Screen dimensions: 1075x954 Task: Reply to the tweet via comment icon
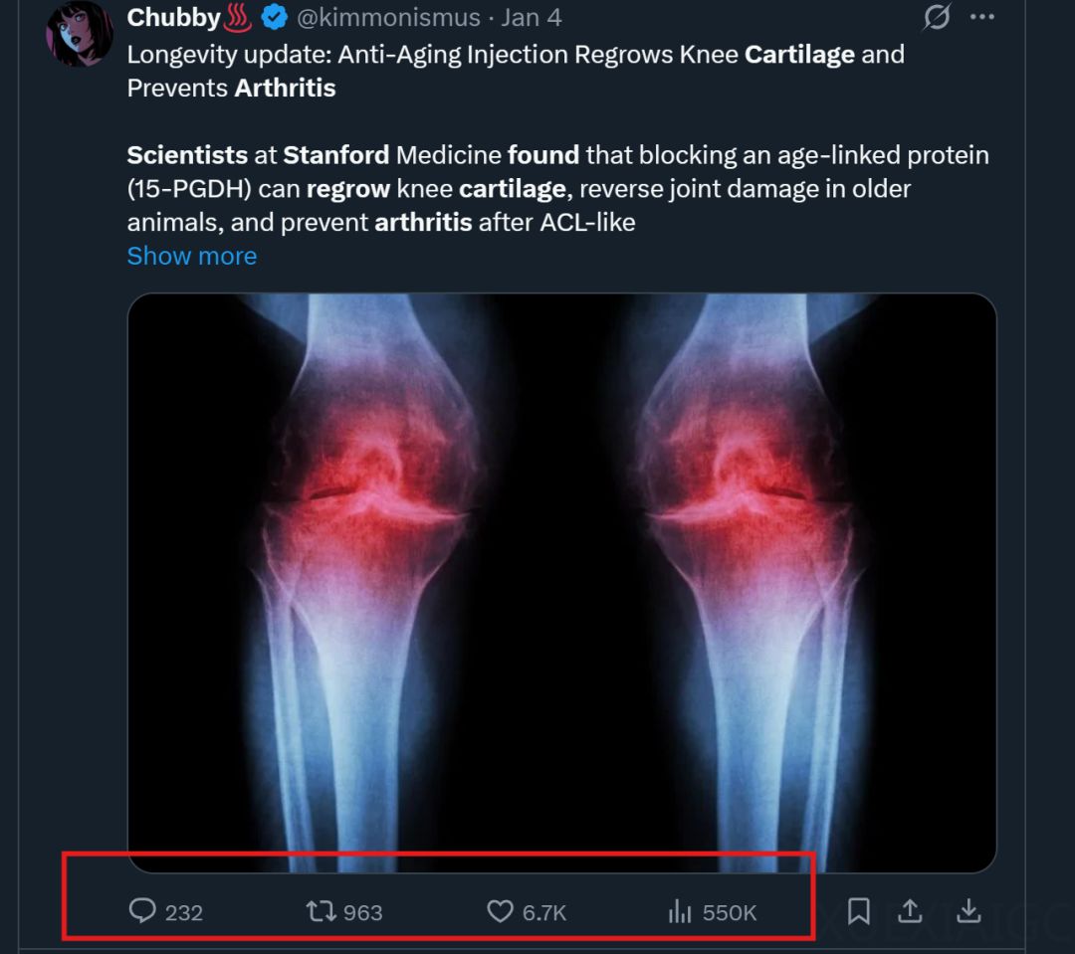tap(143, 911)
